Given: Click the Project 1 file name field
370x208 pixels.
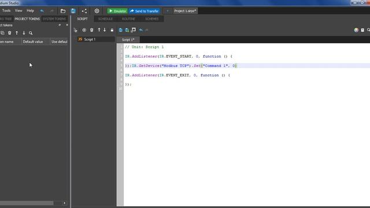Looking at the screenshot, I should tap(185, 11).
